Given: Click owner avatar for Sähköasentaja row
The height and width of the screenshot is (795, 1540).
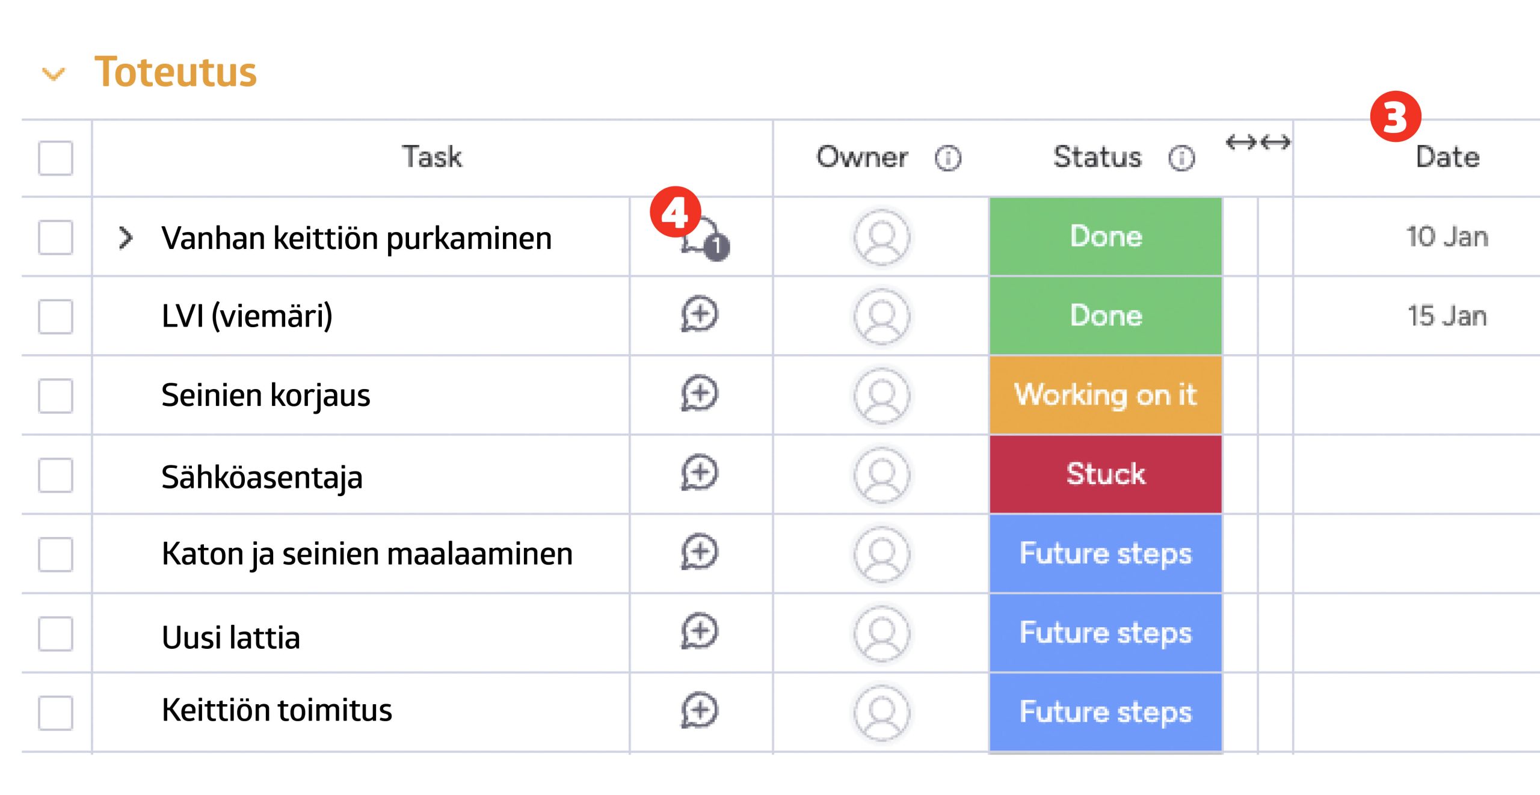Looking at the screenshot, I should pos(882,474).
